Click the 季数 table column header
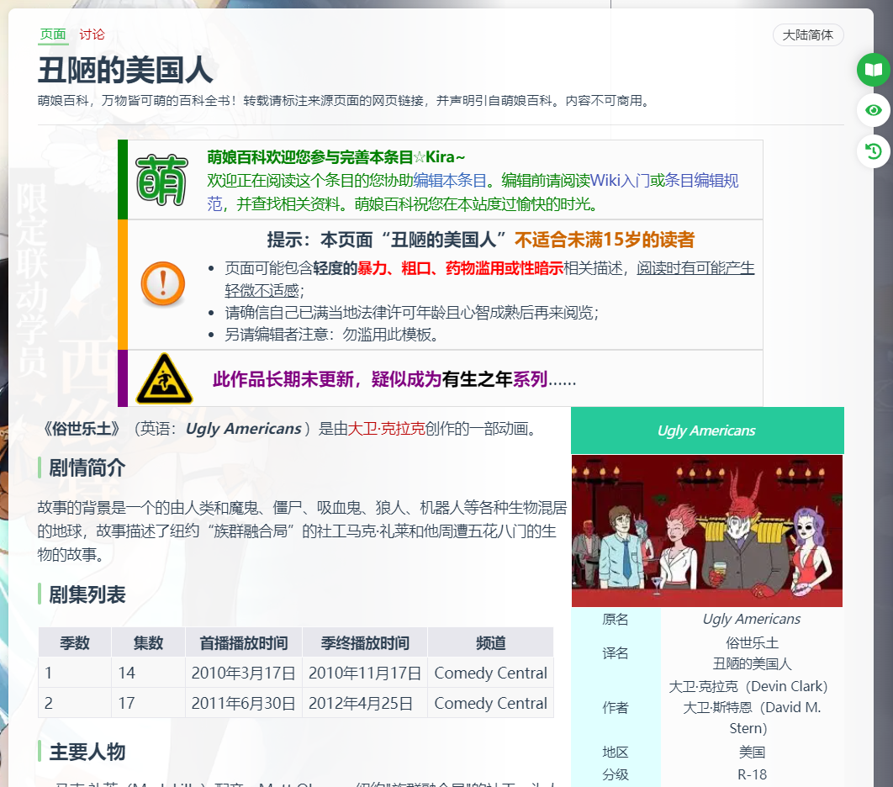The width and height of the screenshot is (893, 787). click(x=75, y=643)
